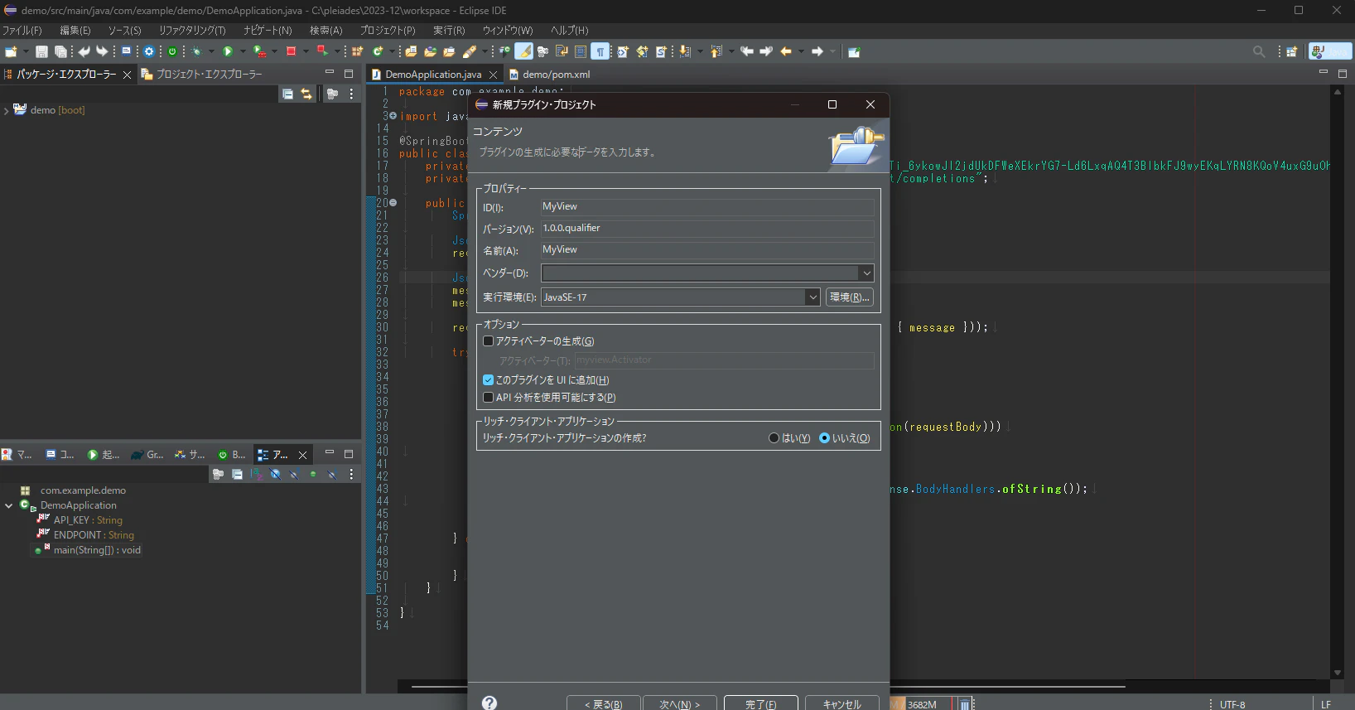Collapse the import fold at line 3
Screen dimensions: 1355x710
[x=393, y=116]
